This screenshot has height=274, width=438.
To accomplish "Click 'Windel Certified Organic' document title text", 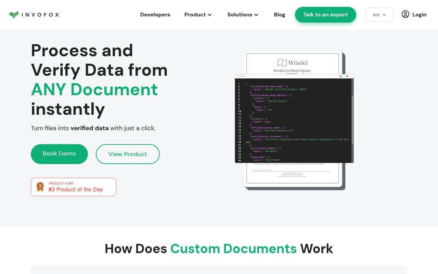I will (292, 71).
